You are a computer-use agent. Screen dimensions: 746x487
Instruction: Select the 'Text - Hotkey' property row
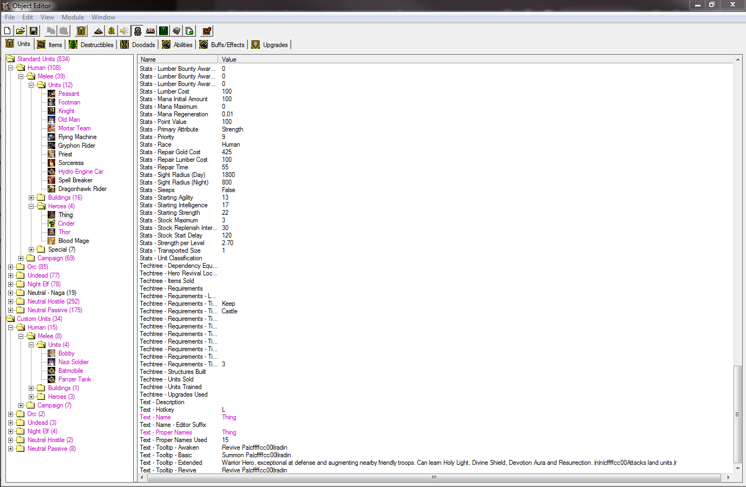435,410
